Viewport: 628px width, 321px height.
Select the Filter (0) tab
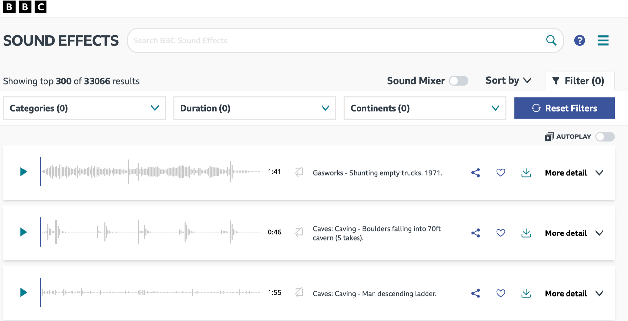pyautogui.click(x=580, y=81)
